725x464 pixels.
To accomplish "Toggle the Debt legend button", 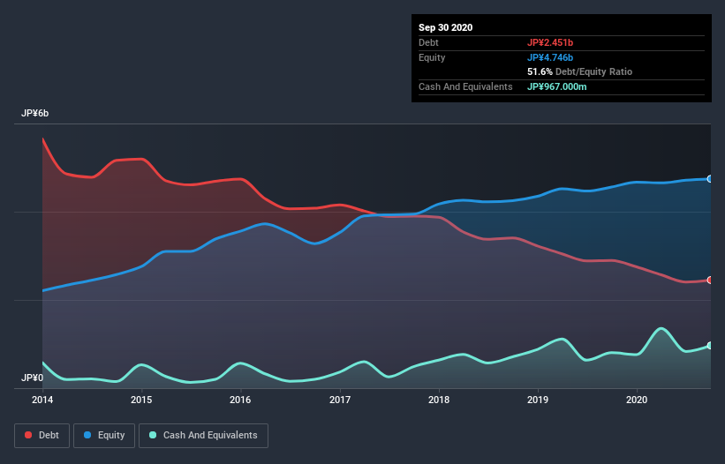I will pyautogui.click(x=42, y=436).
